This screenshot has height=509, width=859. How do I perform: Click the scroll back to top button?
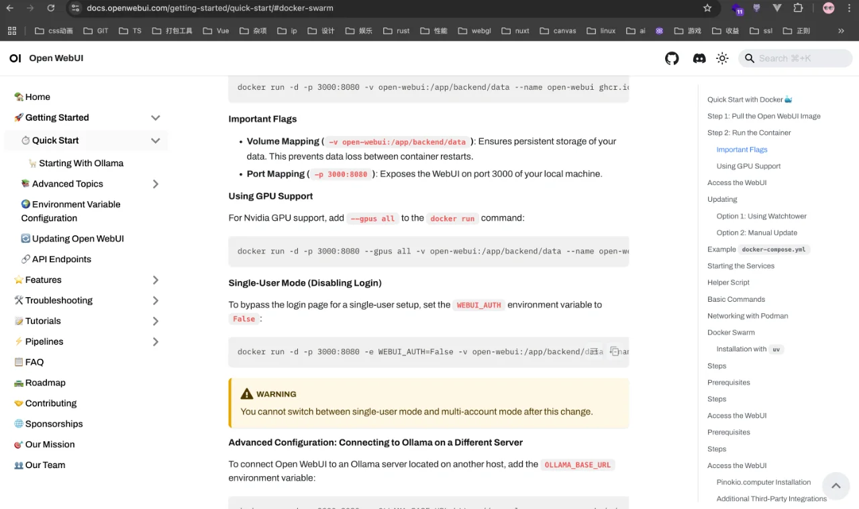tap(836, 486)
